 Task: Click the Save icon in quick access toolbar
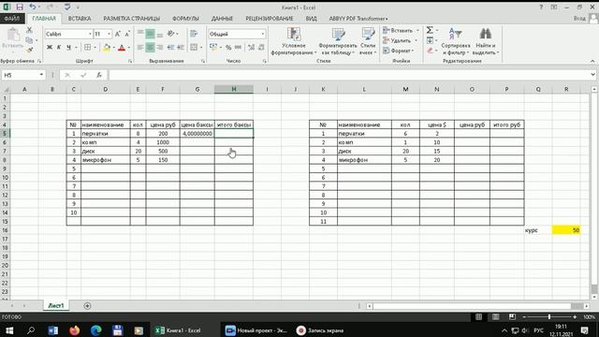click(20, 7)
